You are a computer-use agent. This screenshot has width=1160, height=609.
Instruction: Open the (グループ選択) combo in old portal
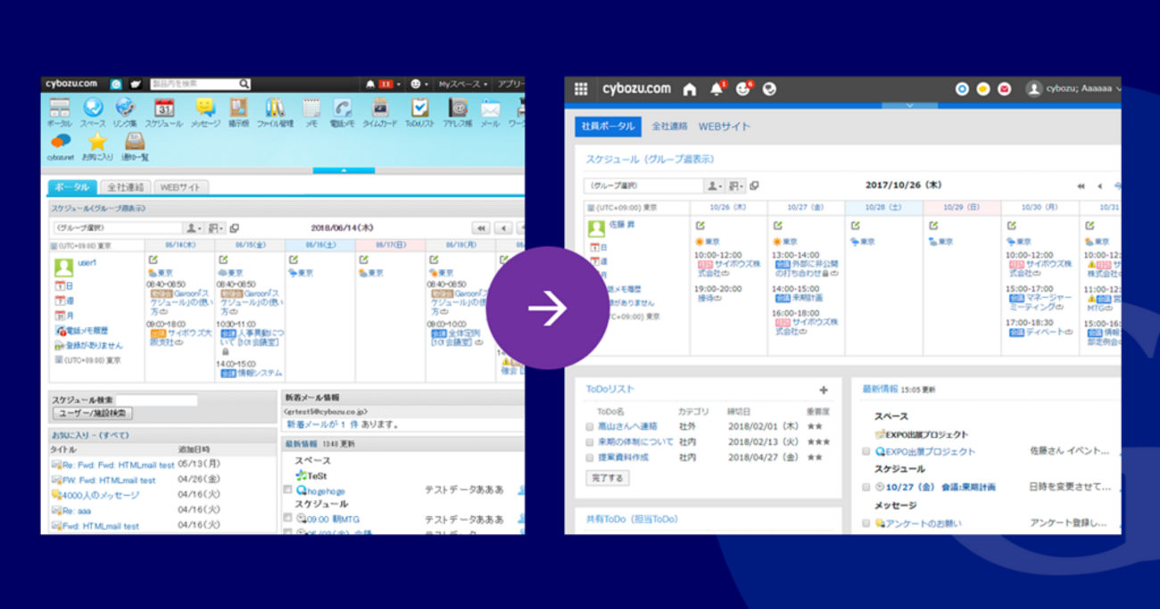(x=116, y=228)
